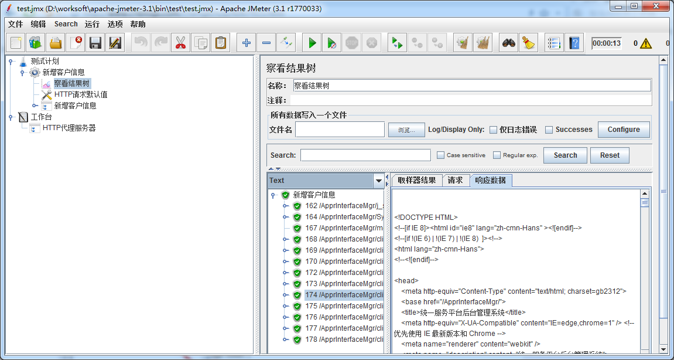The width and height of the screenshot is (674, 360).
Task: Click the Help question mark toolbar icon
Action: pos(574,43)
